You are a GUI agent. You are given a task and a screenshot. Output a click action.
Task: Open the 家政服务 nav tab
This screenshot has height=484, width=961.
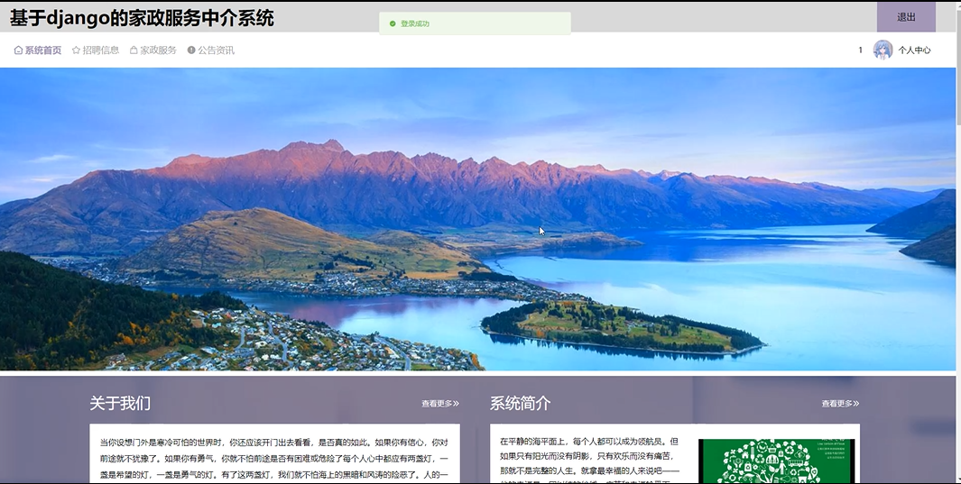153,50
